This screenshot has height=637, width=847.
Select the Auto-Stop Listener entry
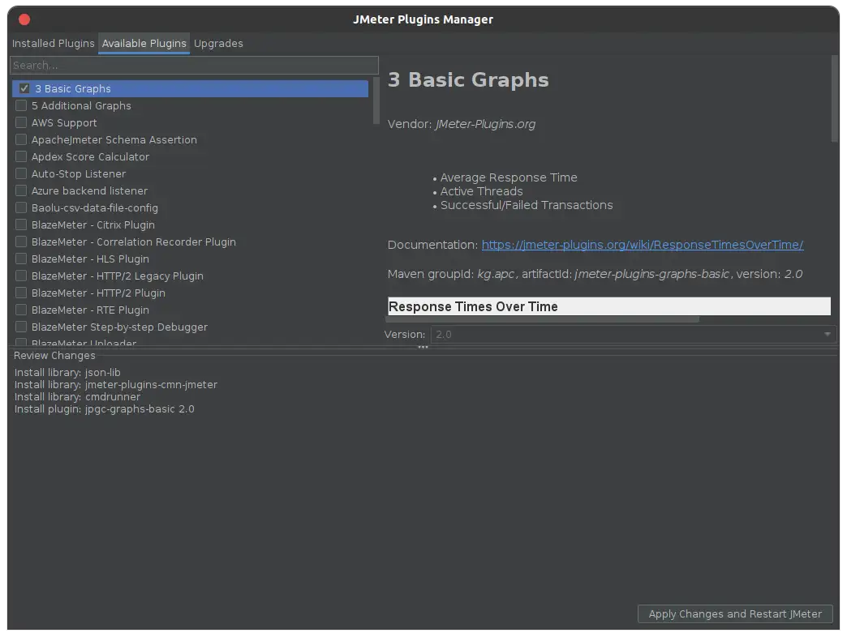click(x=79, y=173)
